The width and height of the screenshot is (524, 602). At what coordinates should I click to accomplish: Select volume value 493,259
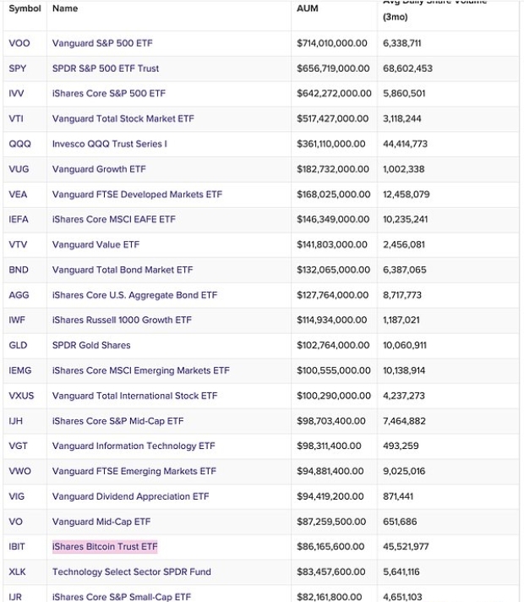pos(401,446)
